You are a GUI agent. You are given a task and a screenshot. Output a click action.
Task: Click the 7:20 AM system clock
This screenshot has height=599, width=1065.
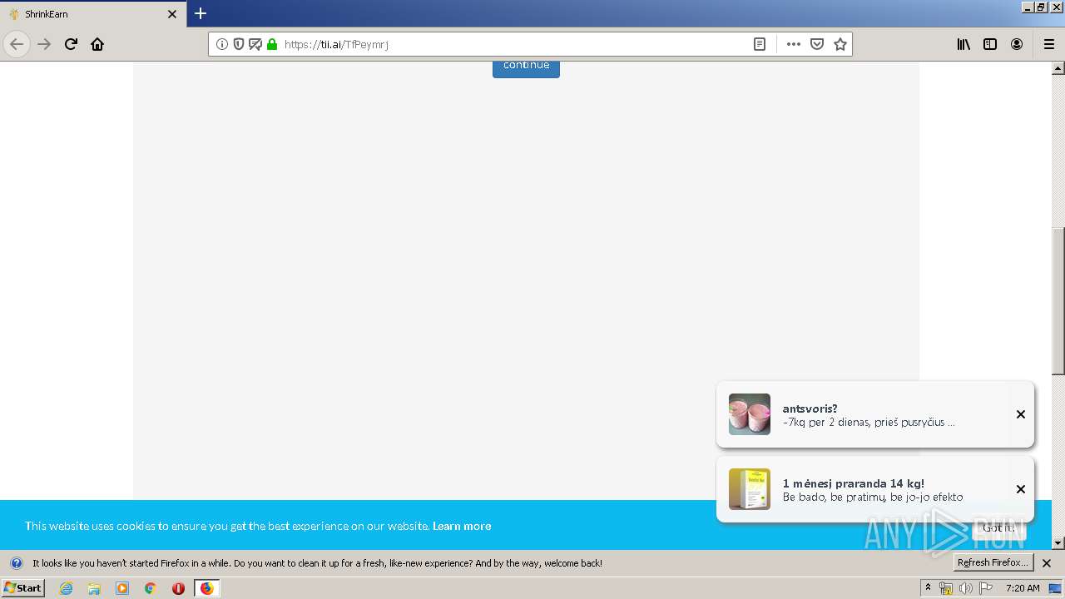[1023, 588]
